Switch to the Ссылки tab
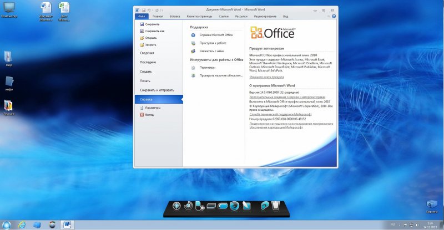The width and height of the screenshot is (444, 230). tap(224, 17)
